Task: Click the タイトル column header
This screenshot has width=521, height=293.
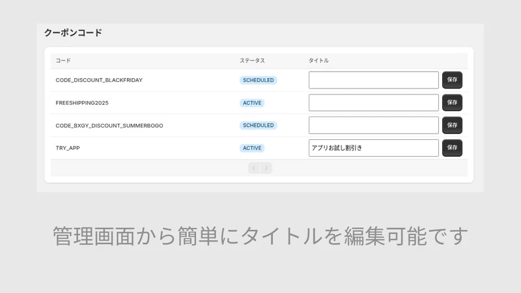Action: pyautogui.click(x=318, y=61)
